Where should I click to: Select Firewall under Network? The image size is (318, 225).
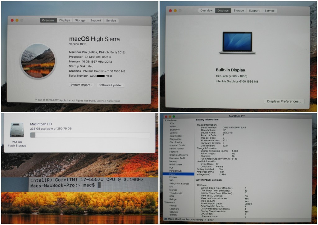(x=173, y=205)
